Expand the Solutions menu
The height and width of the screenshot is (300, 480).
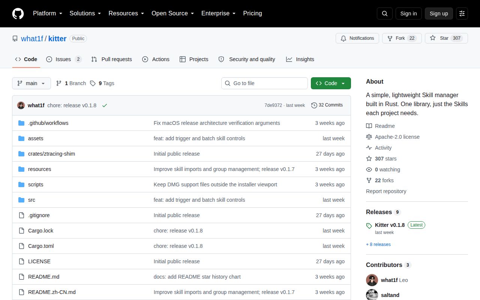tap(85, 13)
